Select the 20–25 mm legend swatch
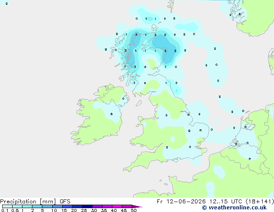 (77, 206)
